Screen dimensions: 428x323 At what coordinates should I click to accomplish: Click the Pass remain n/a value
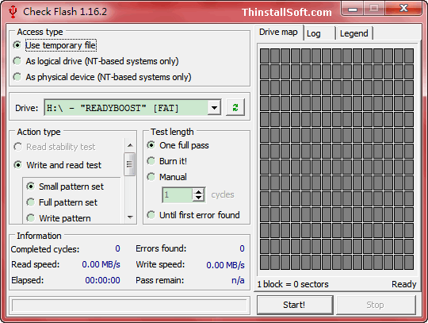coord(238,280)
